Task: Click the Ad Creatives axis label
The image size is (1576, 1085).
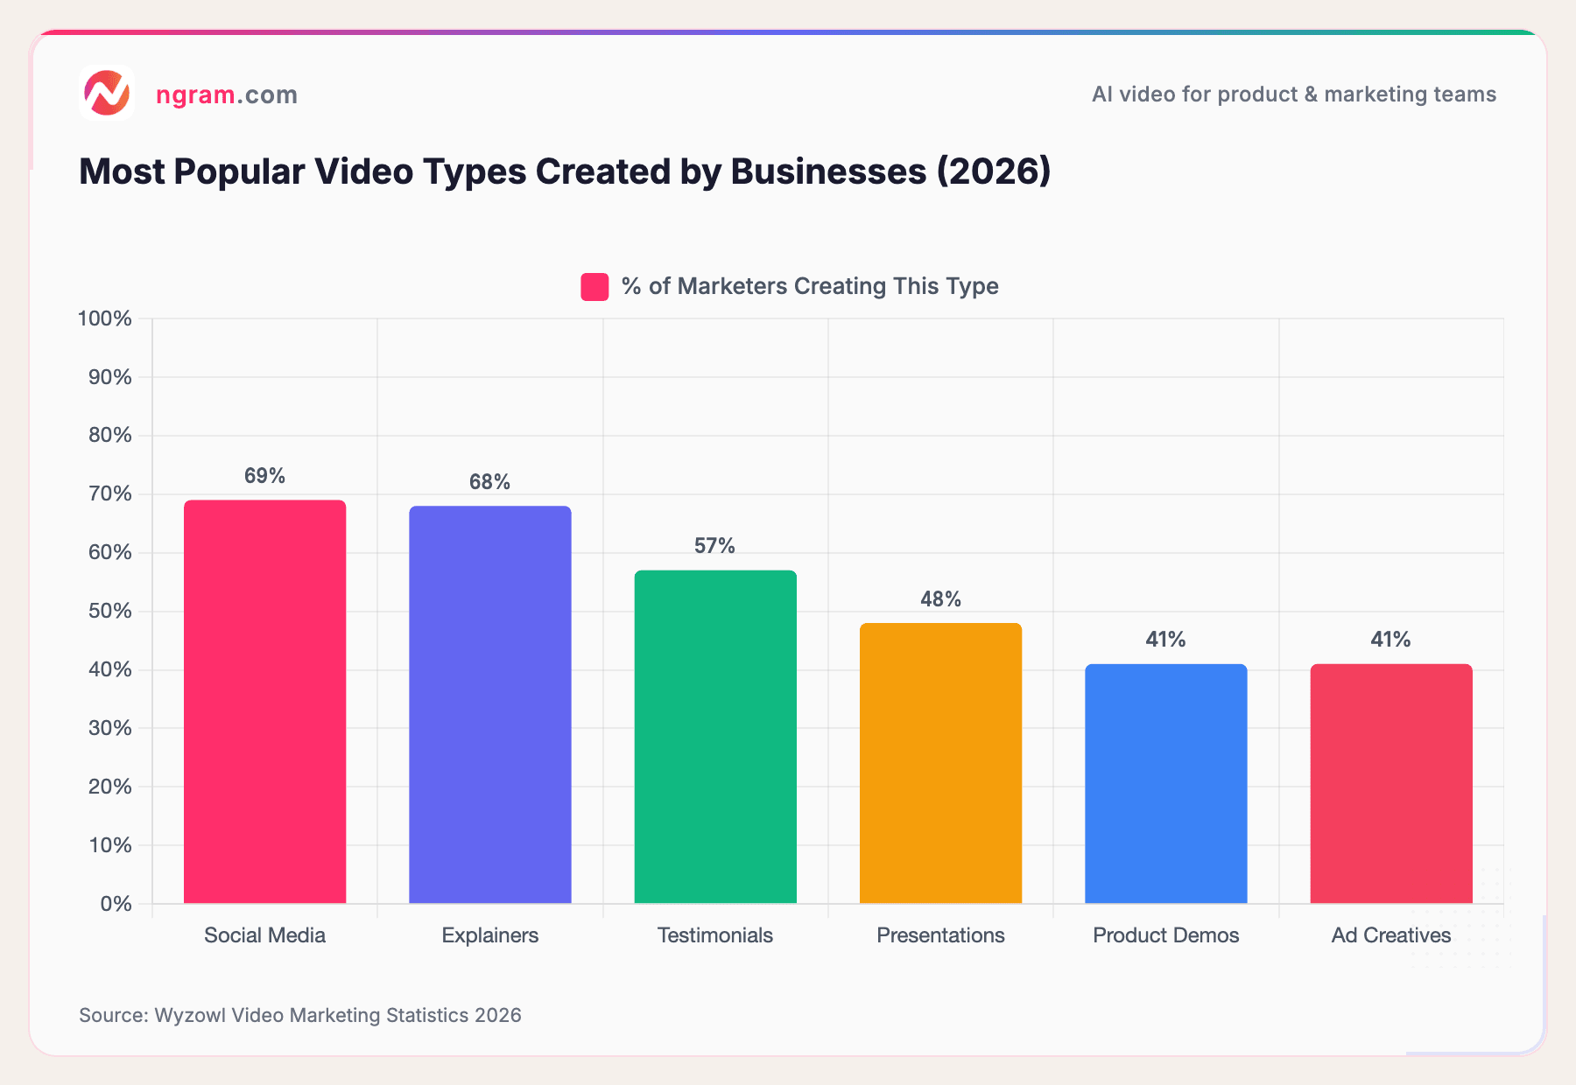Action: pyautogui.click(x=1390, y=935)
